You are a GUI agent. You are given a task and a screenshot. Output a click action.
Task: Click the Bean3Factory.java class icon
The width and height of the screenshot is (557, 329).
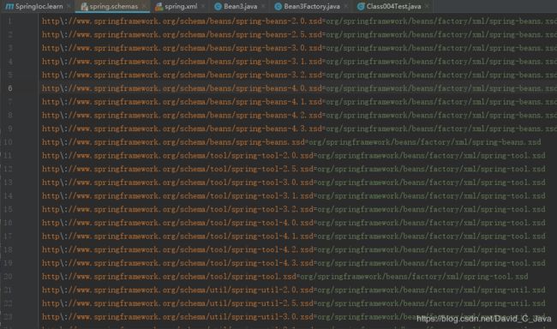tap(278, 6)
